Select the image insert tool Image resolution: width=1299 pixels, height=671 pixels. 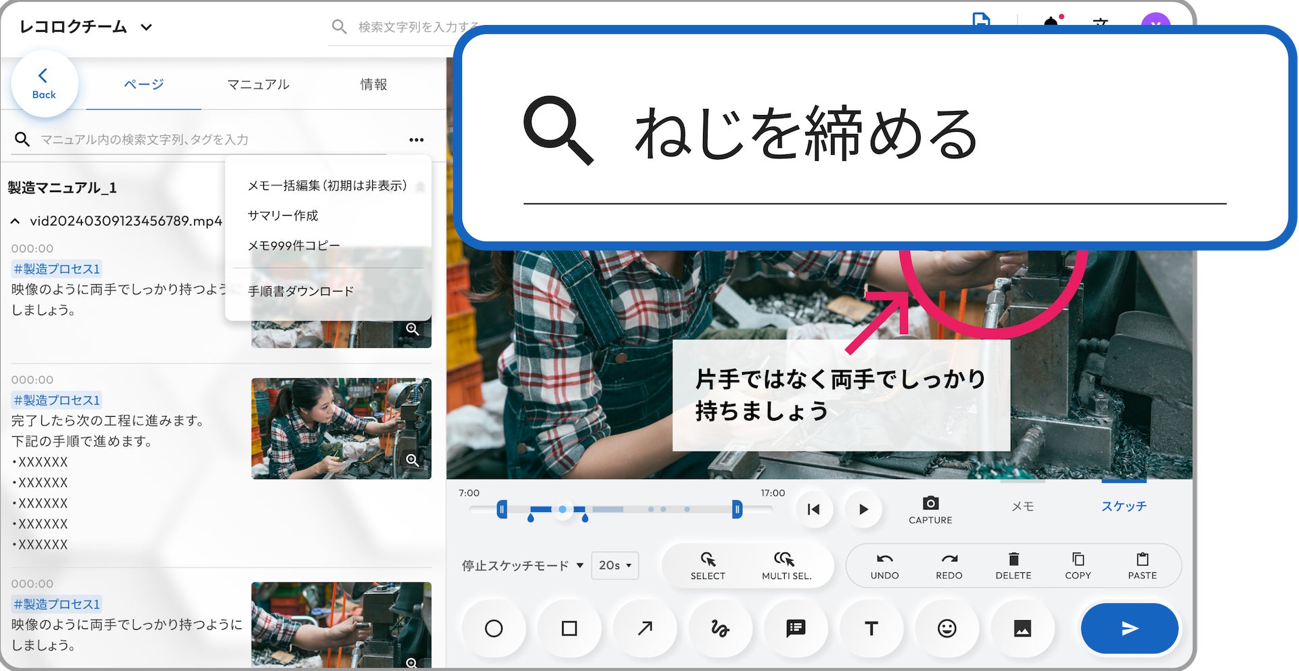point(1022,628)
